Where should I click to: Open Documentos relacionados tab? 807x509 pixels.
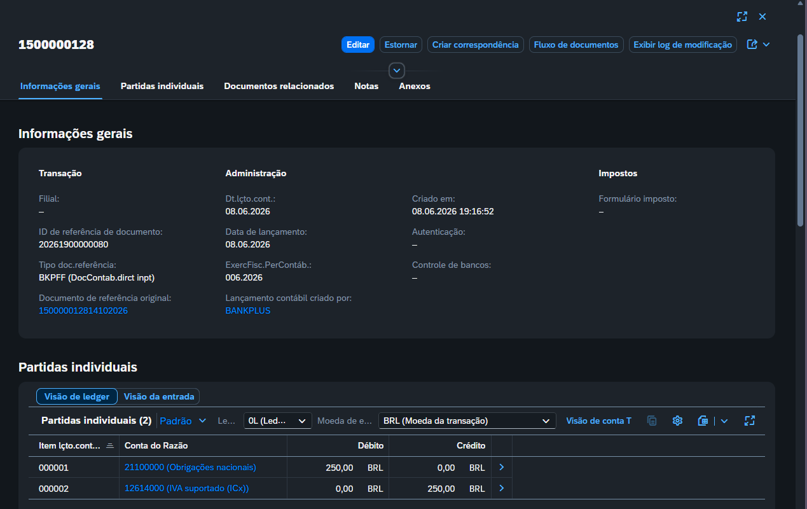coord(279,86)
